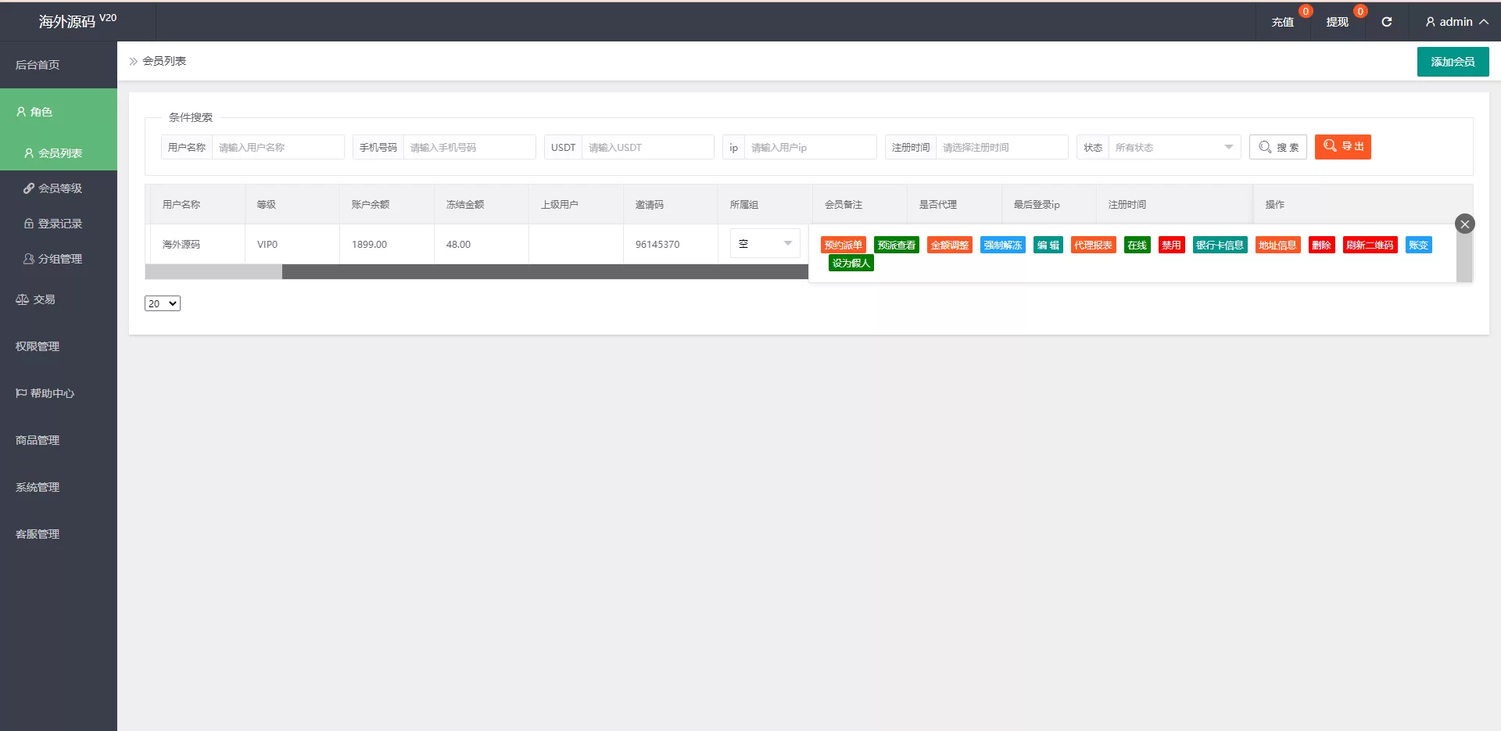
Task: Click the refresh icon in top bar
Action: point(1386,22)
